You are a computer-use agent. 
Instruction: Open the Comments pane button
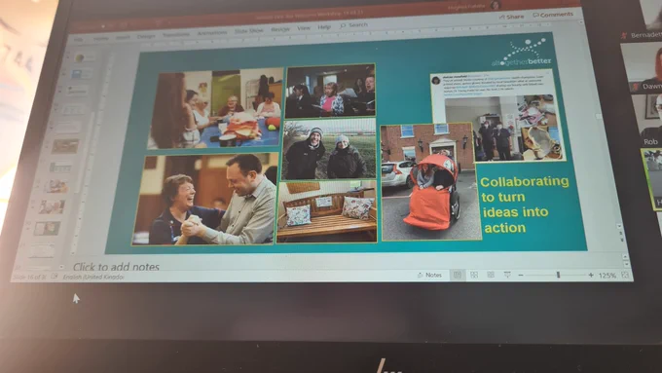point(553,15)
